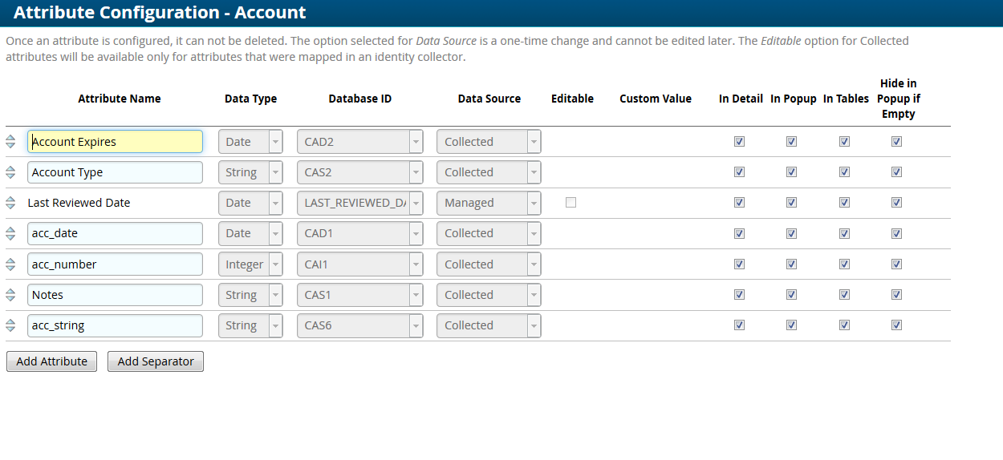Click reorder handle for Account Type row
Viewport: 1003px width, 460px height.
pos(10,172)
